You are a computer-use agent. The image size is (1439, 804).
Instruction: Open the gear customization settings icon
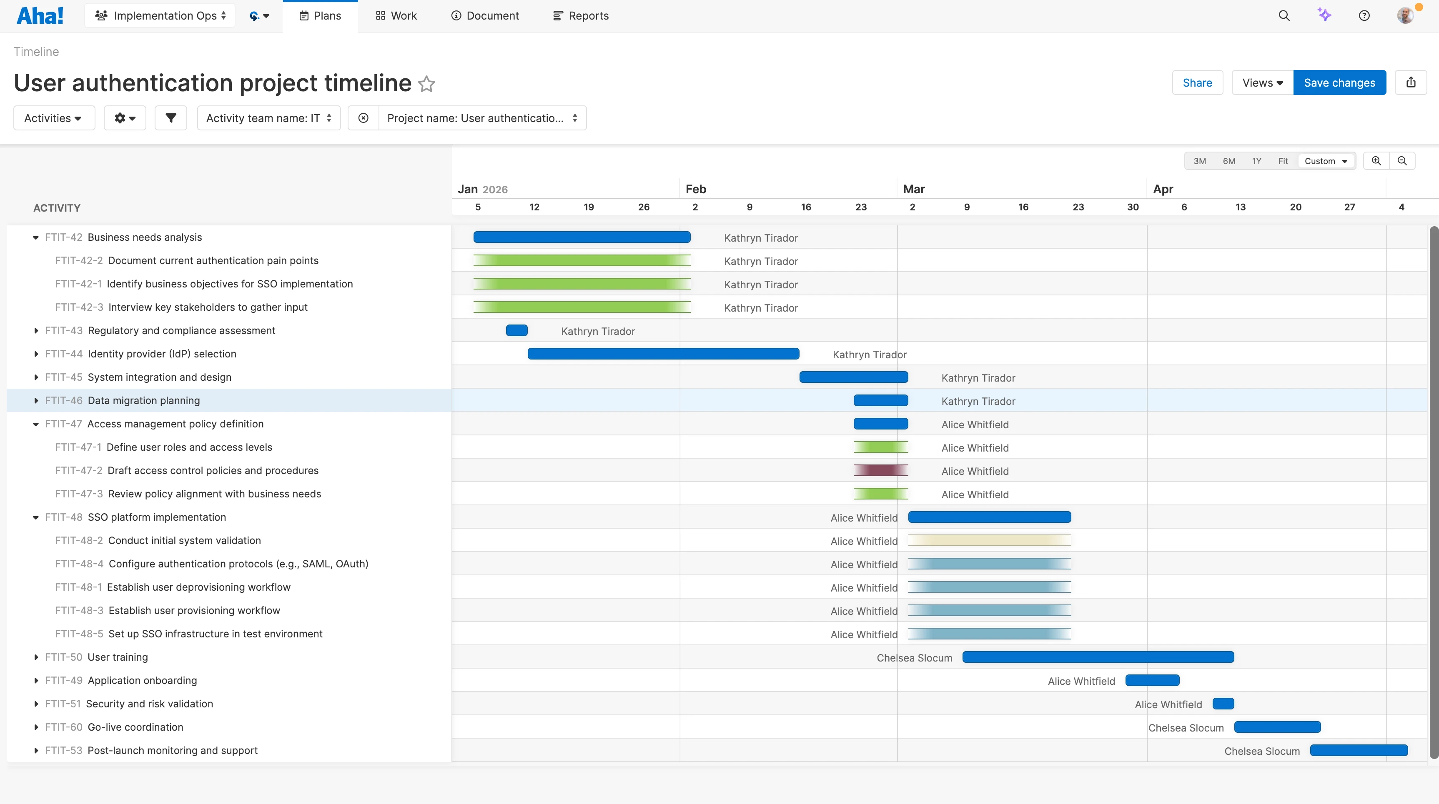(124, 118)
